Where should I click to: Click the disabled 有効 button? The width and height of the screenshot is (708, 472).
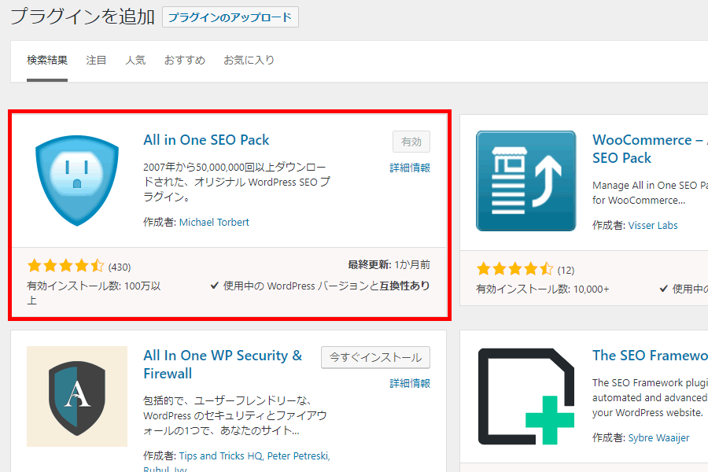tap(411, 142)
